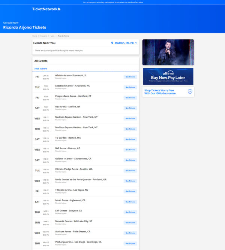Open the UBS Arena - Elmont, NY event title
Viewport: 225px width, 250px height.
(x=67, y=107)
